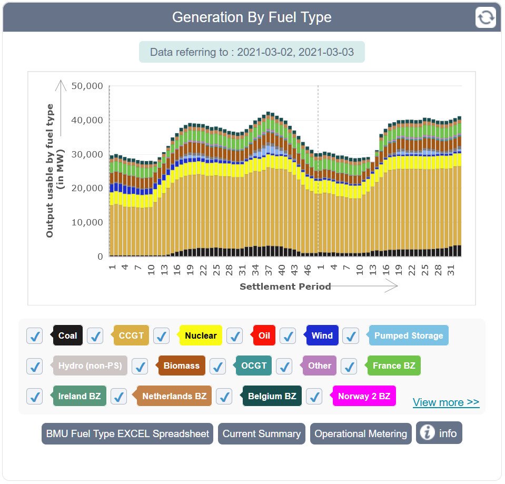
Task: Toggle the Belgium BZ checkbox
Action: click(224, 397)
